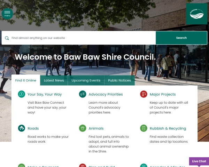Click the Roads icon
The image size is (209, 167).
click(22, 128)
